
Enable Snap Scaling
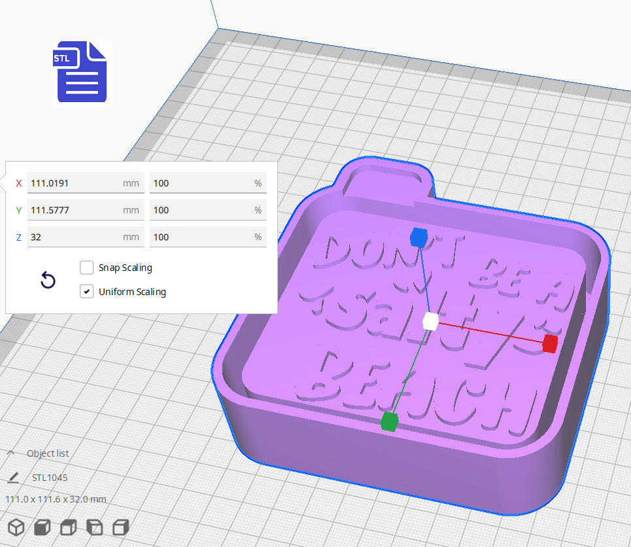86,268
